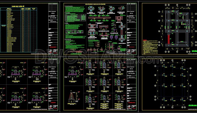The width and height of the screenshot is (197, 113).
Task: Click the DẦM MÓNG DM-1 section label
Action: (90, 74)
